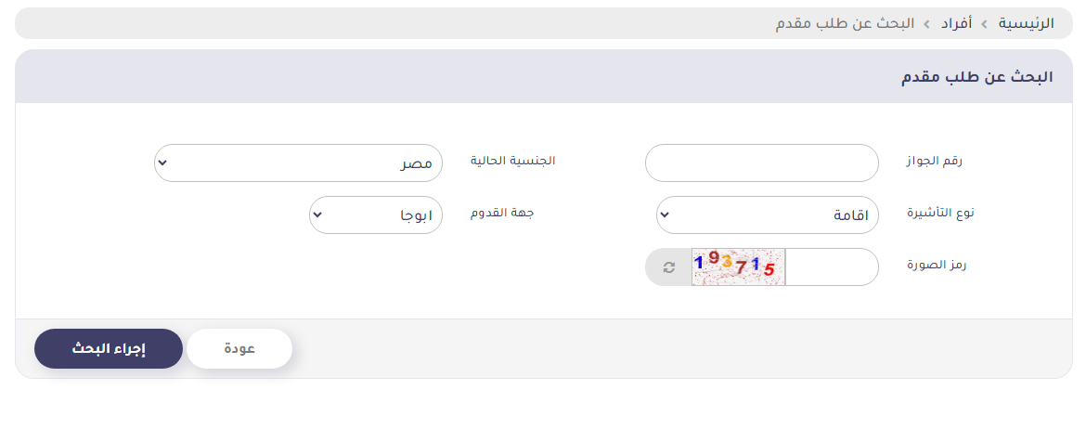Viewport: 1086px width, 429px height.
Task: Open the أفراد breadcrumb link
Action: [956, 23]
